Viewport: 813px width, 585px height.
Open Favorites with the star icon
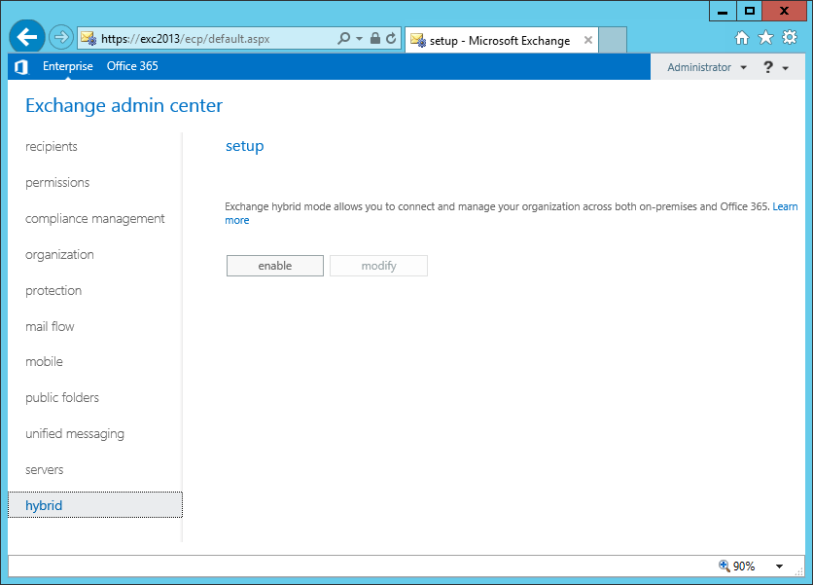[x=765, y=37]
